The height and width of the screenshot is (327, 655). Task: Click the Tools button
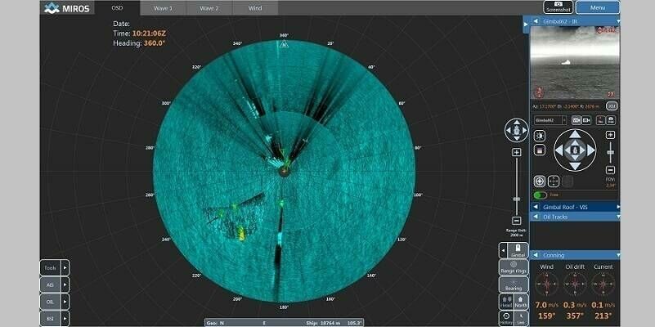click(x=51, y=267)
